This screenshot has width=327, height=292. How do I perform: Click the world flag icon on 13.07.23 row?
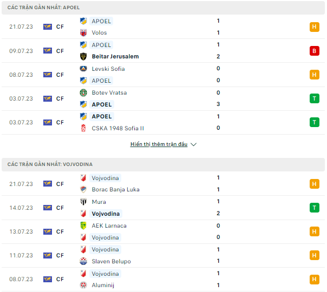[x=48, y=231]
